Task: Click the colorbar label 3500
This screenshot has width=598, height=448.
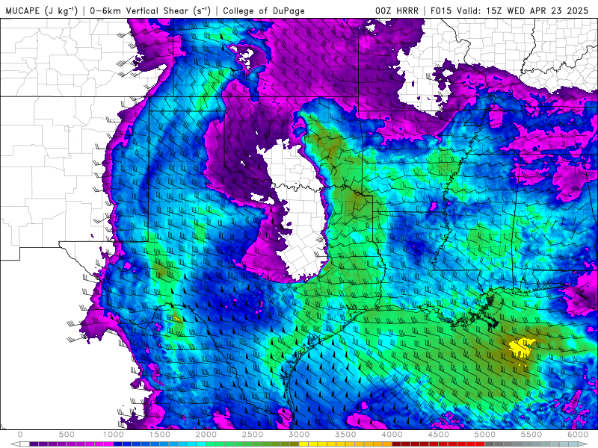Action: tap(346, 435)
